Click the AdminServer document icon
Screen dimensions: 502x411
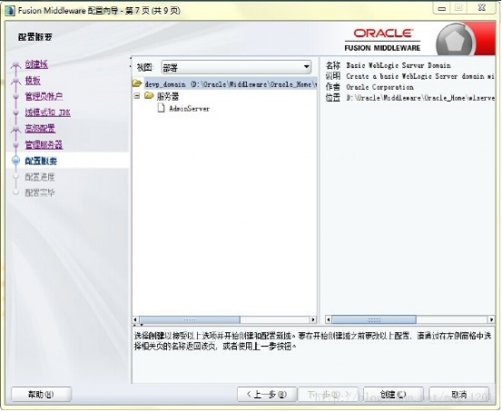tap(161, 108)
